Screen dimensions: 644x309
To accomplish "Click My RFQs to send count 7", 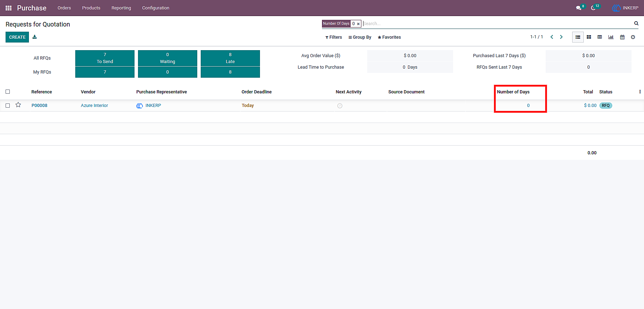I will [x=105, y=72].
